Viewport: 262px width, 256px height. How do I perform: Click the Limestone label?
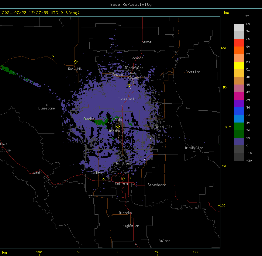47,108
